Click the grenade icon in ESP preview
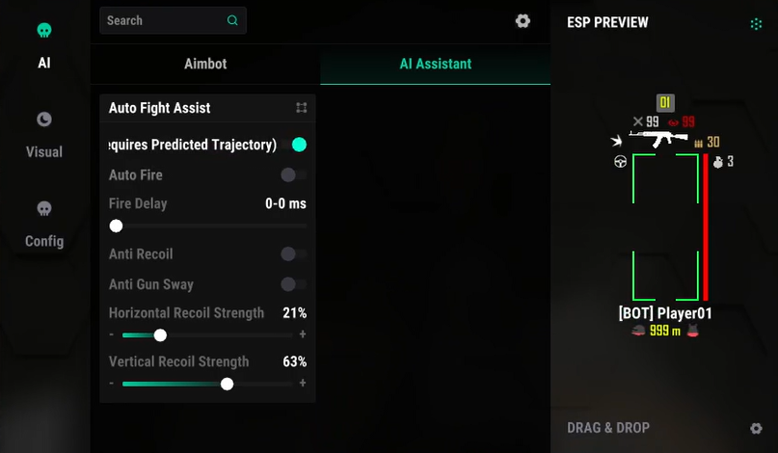Image resolution: width=778 pixels, height=453 pixels. tap(717, 162)
